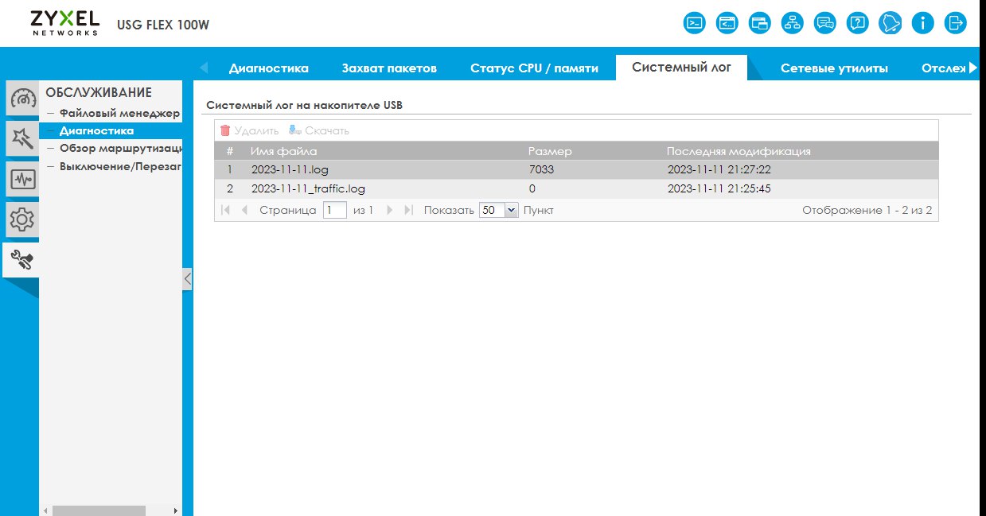
Task: Click the page number input field
Action: pos(334,210)
